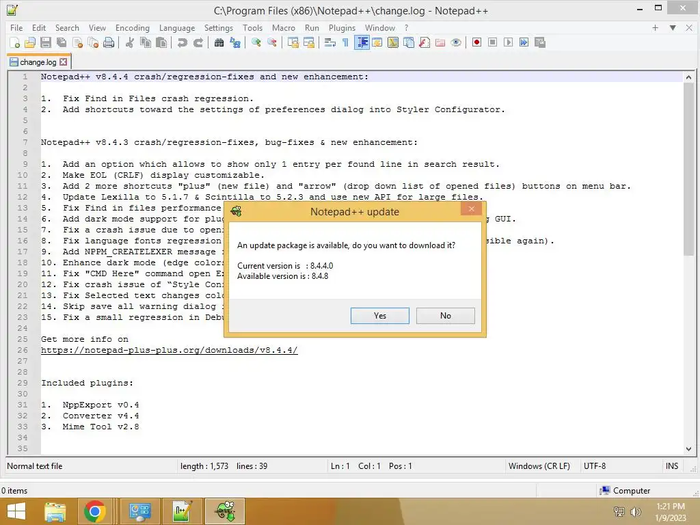700x525 pixels.
Task: Open the Encoding menu
Action: [132, 27]
